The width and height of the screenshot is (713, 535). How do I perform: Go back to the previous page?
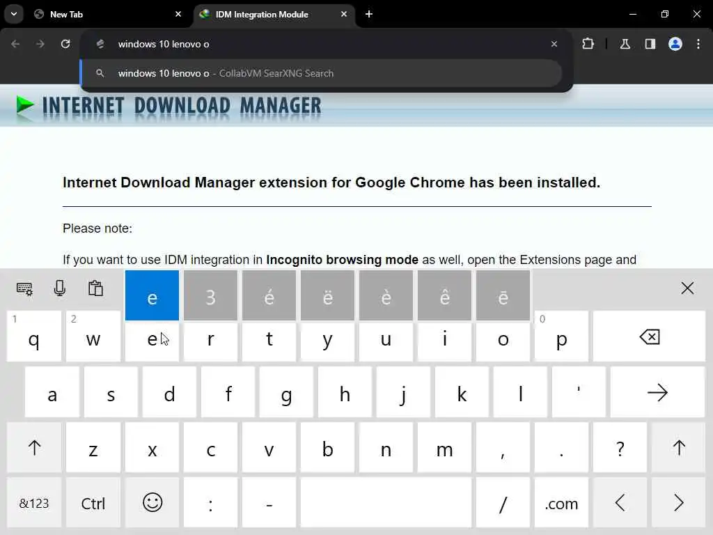click(x=15, y=44)
